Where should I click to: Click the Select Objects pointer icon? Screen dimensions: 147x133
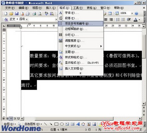19,124
